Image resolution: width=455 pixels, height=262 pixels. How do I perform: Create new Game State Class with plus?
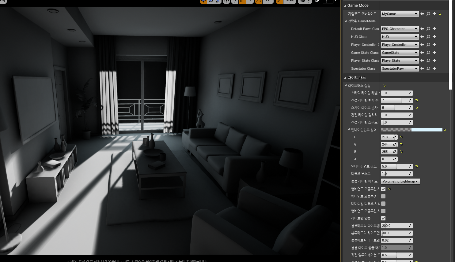pos(434,53)
